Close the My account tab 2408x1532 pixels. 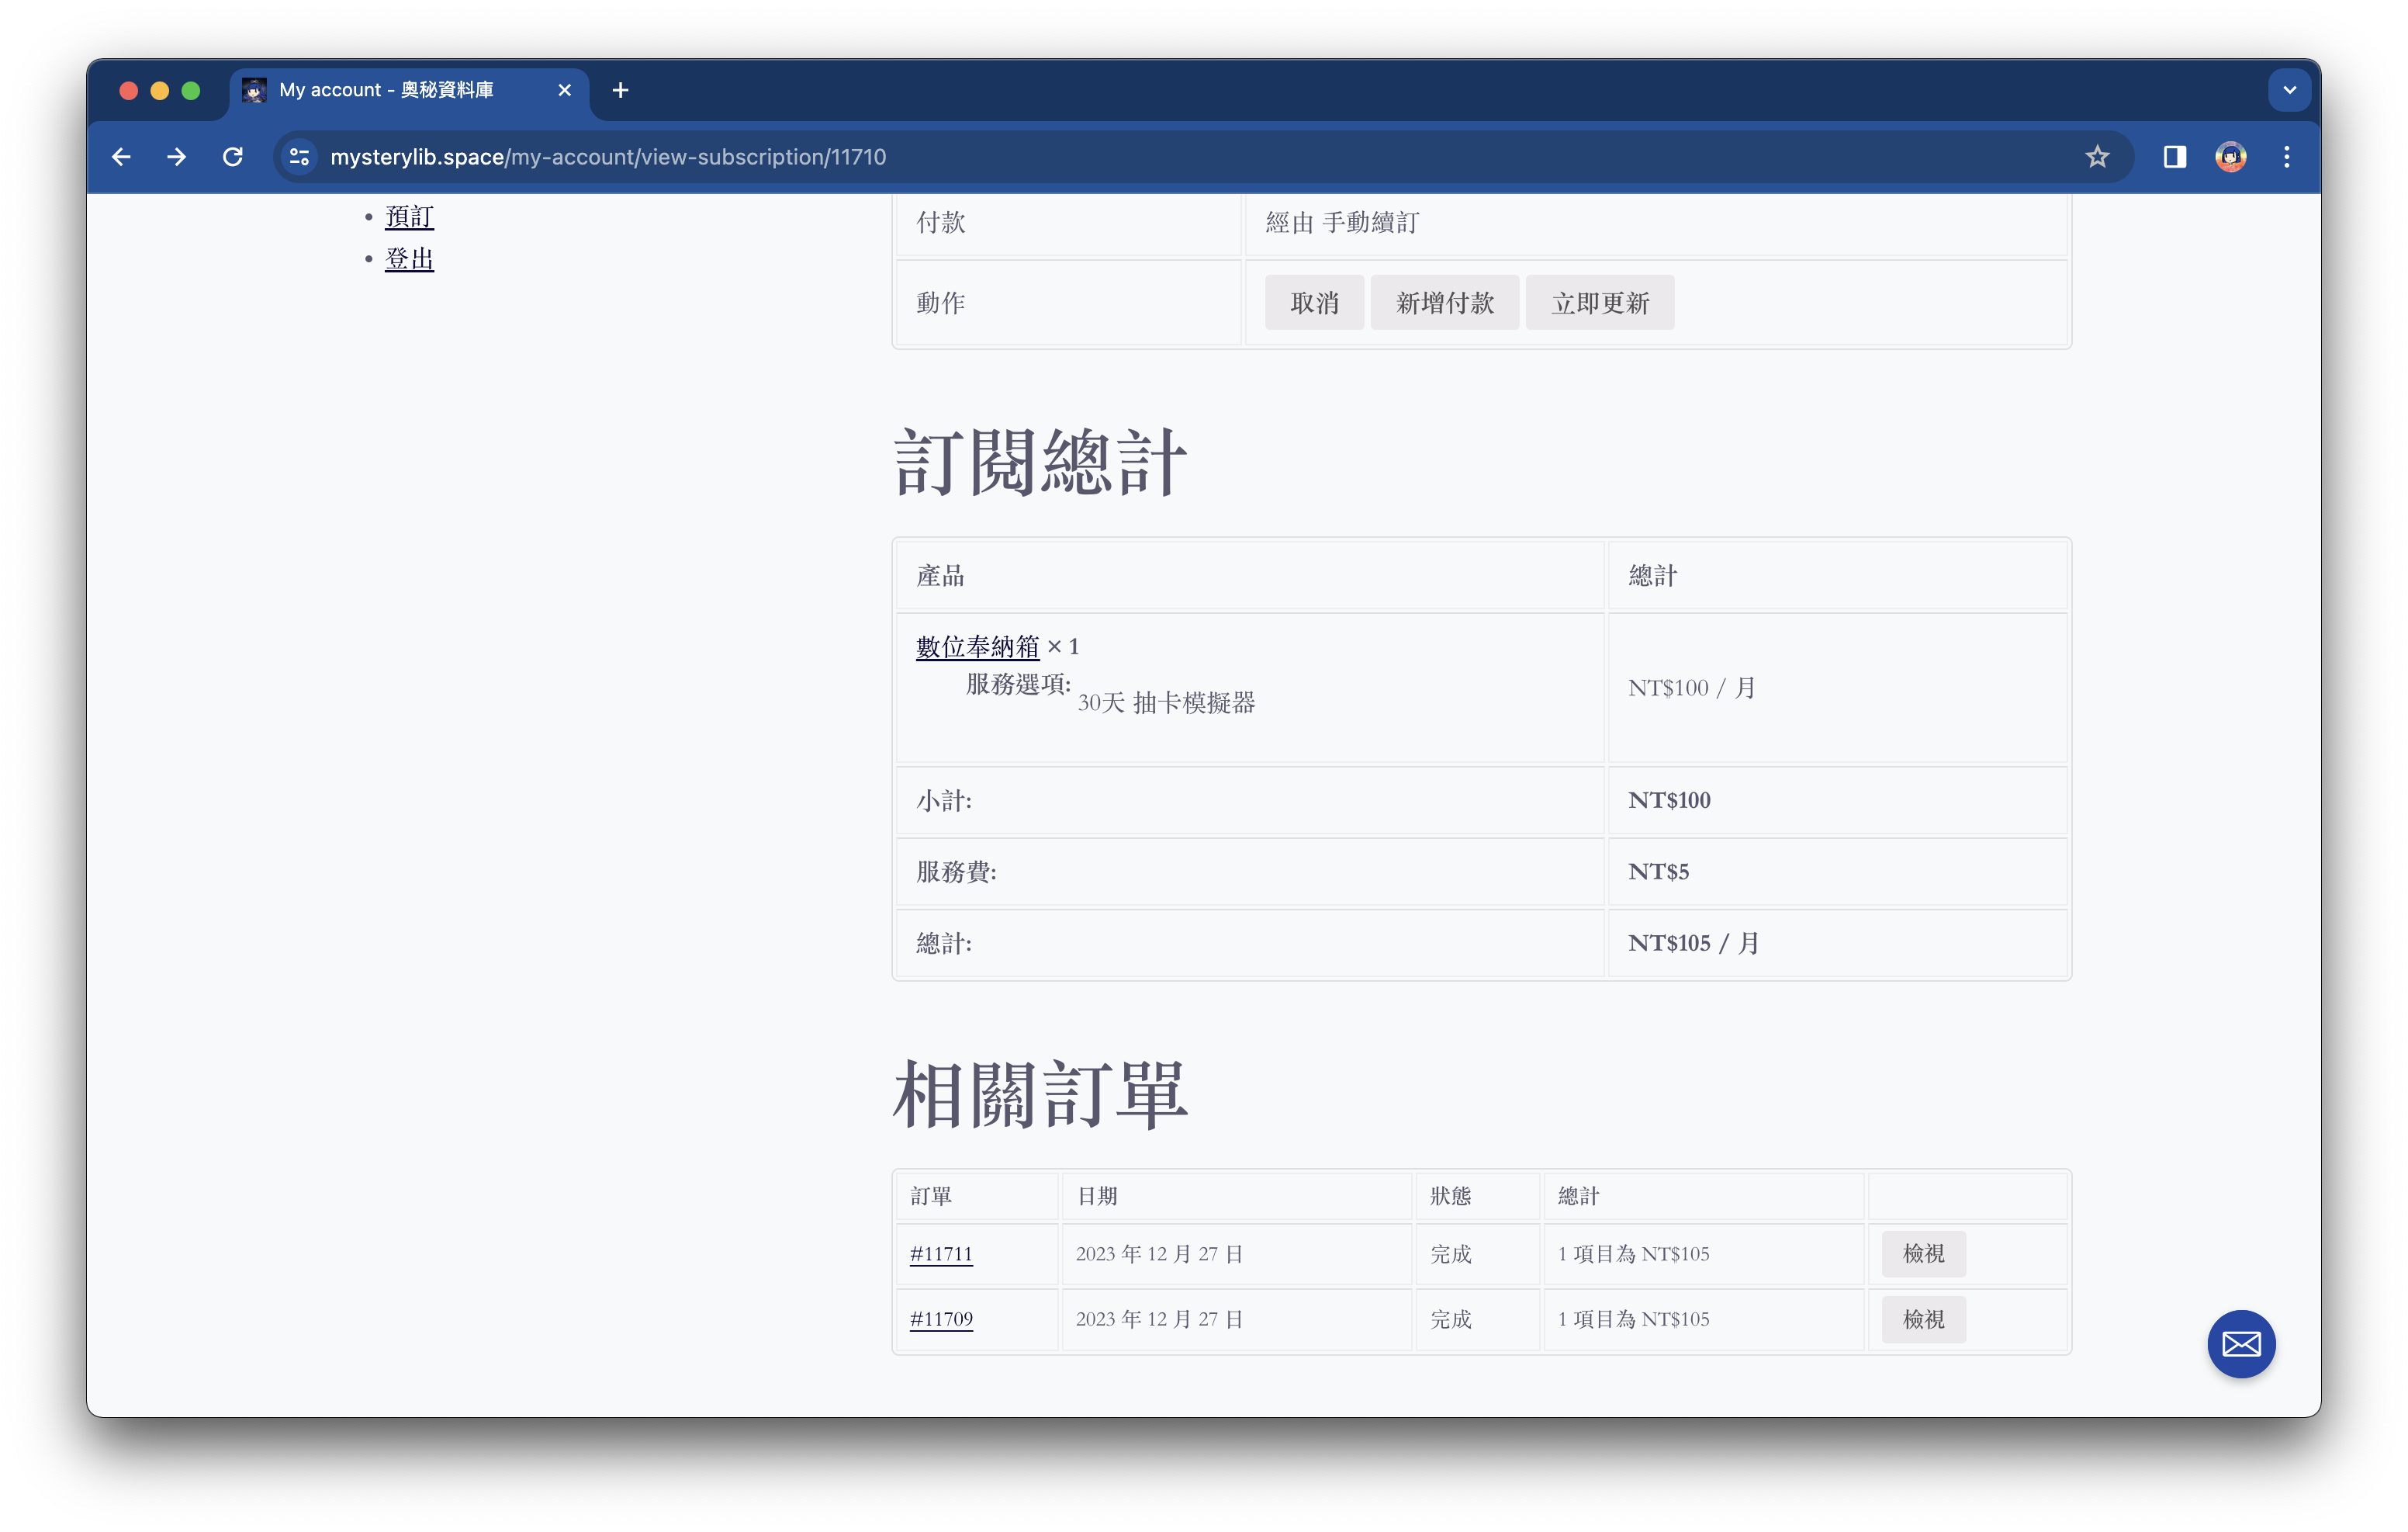(564, 90)
